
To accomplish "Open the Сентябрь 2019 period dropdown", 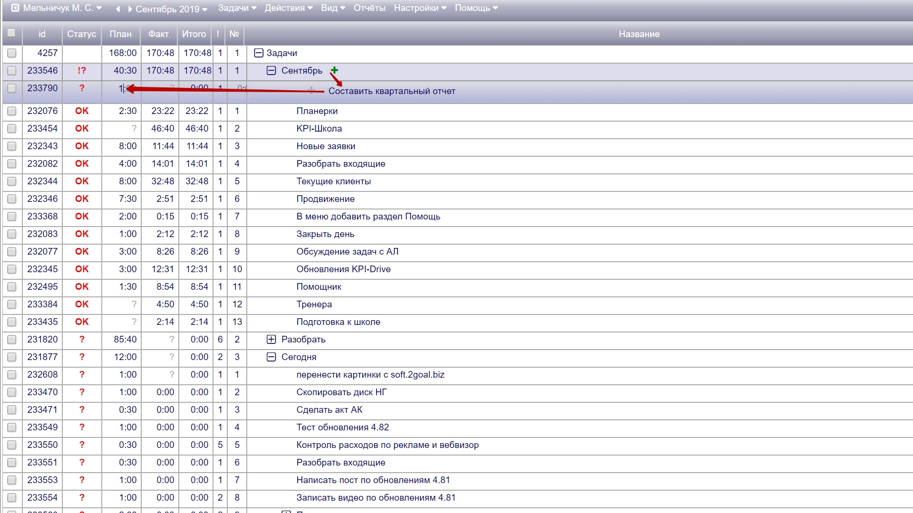I will point(171,9).
